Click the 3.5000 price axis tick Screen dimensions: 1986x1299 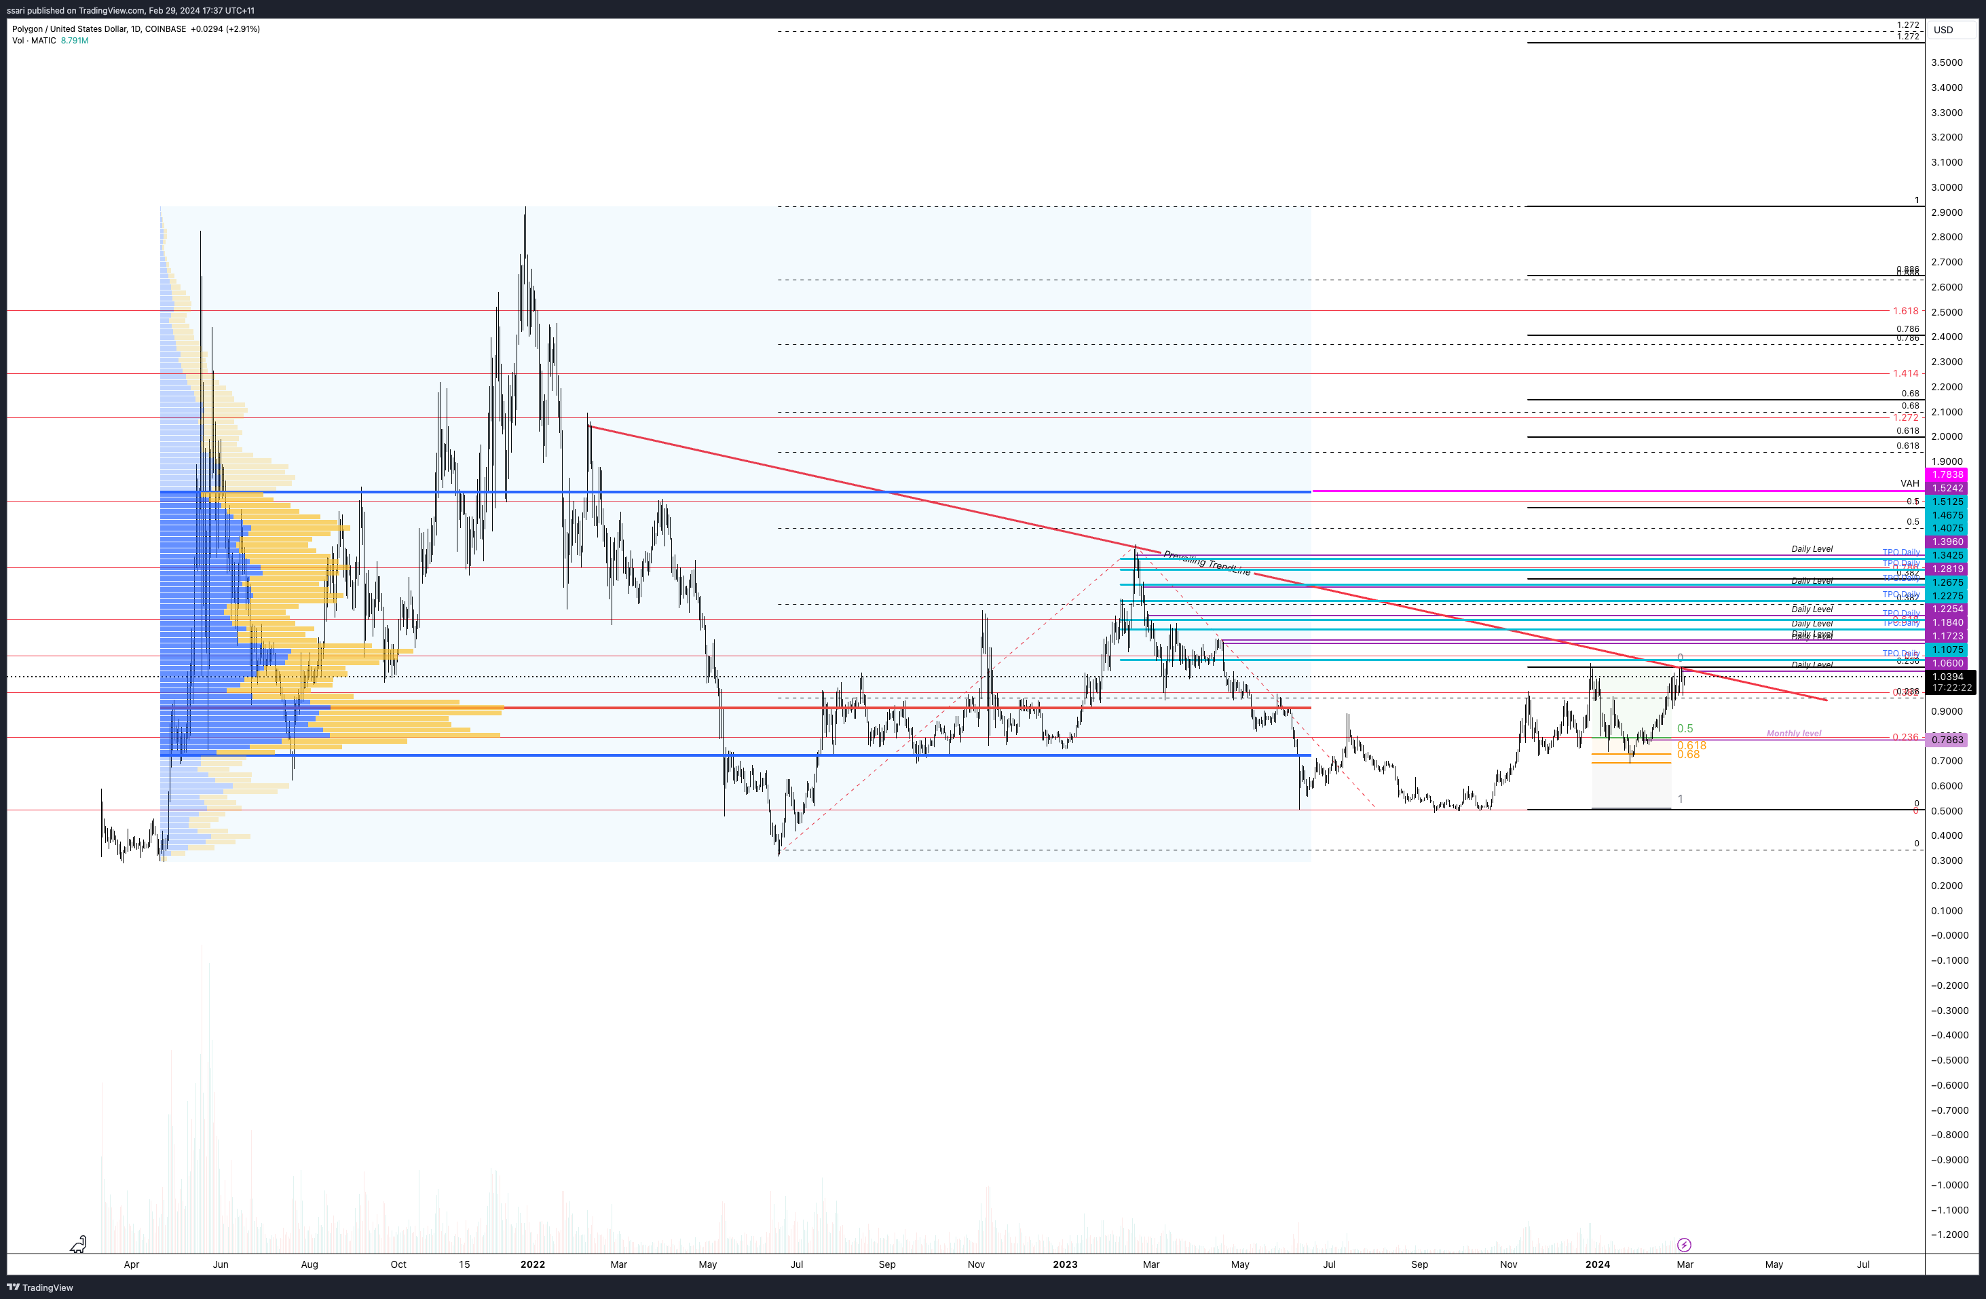pyautogui.click(x=1946, y=62)
